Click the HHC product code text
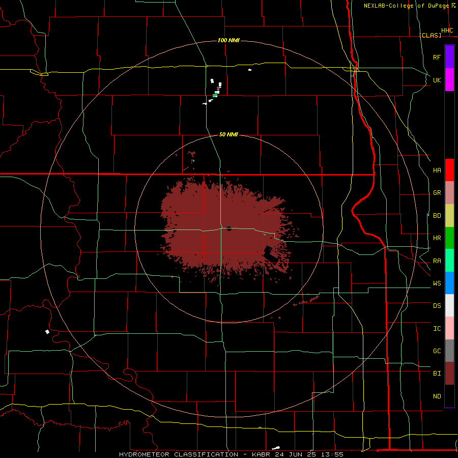 click(447, 30)
